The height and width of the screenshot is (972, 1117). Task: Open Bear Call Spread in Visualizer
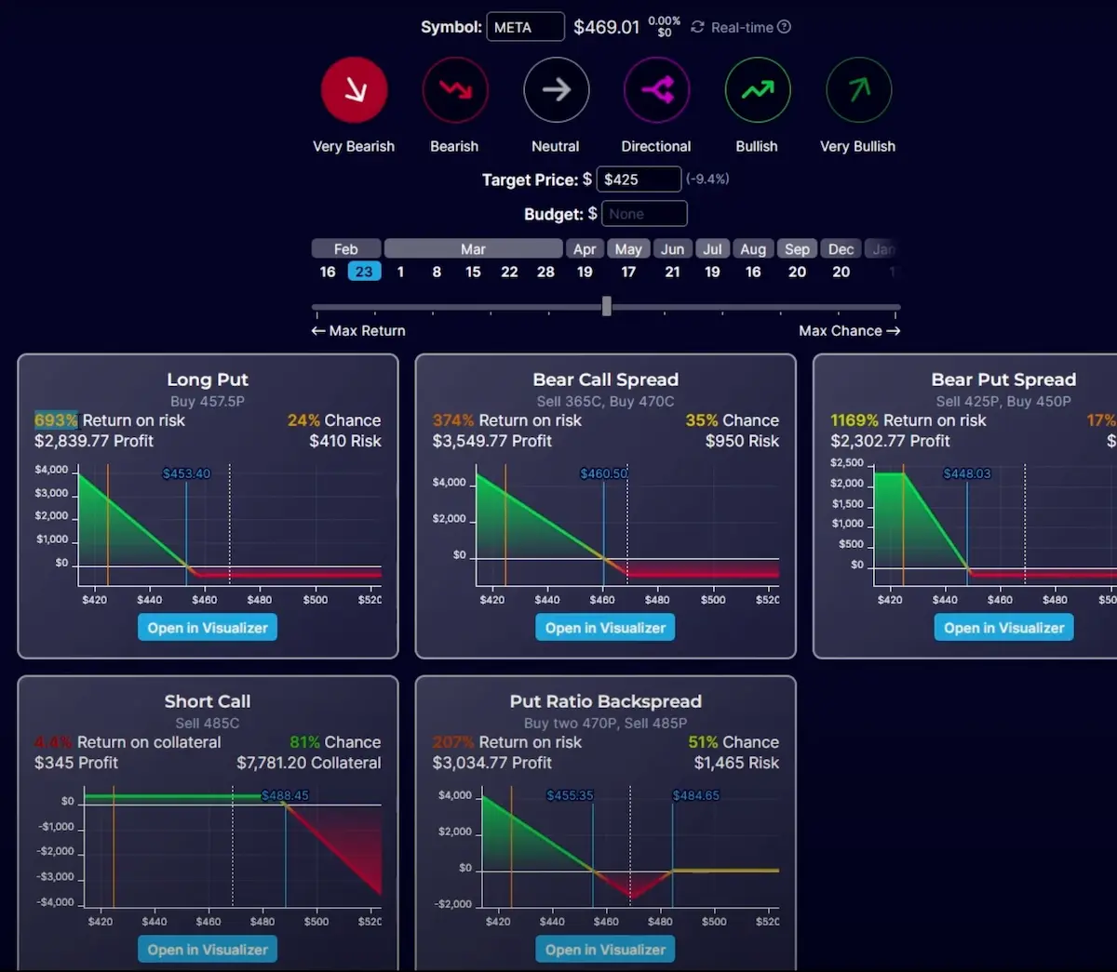point(605,628)
